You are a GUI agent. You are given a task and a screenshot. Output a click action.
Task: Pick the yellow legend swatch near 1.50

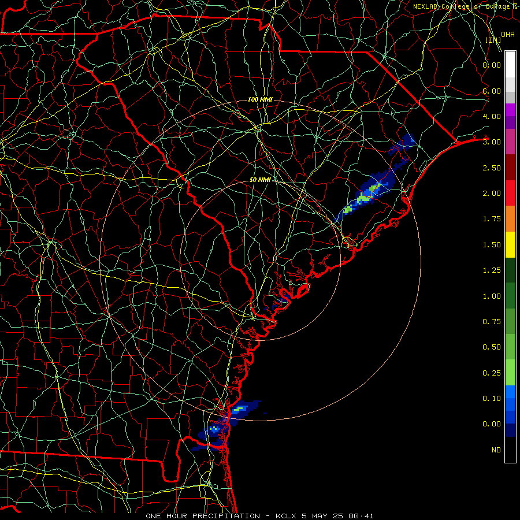click(x=510, y=245)
